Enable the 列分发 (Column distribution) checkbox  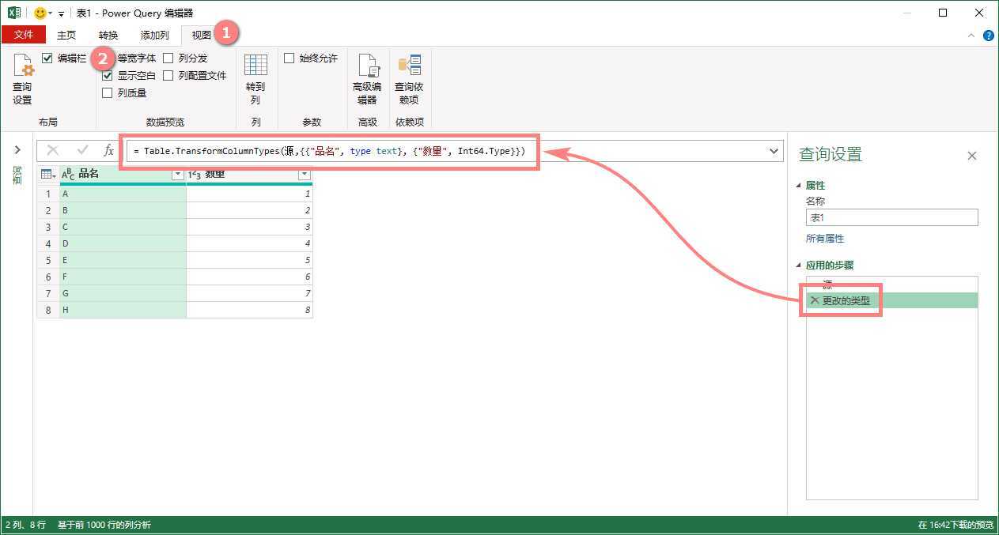(x=168, y=58)
